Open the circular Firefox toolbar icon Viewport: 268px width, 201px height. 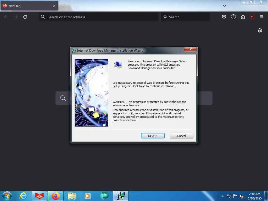pyautogui.click(x=233, y=17)
